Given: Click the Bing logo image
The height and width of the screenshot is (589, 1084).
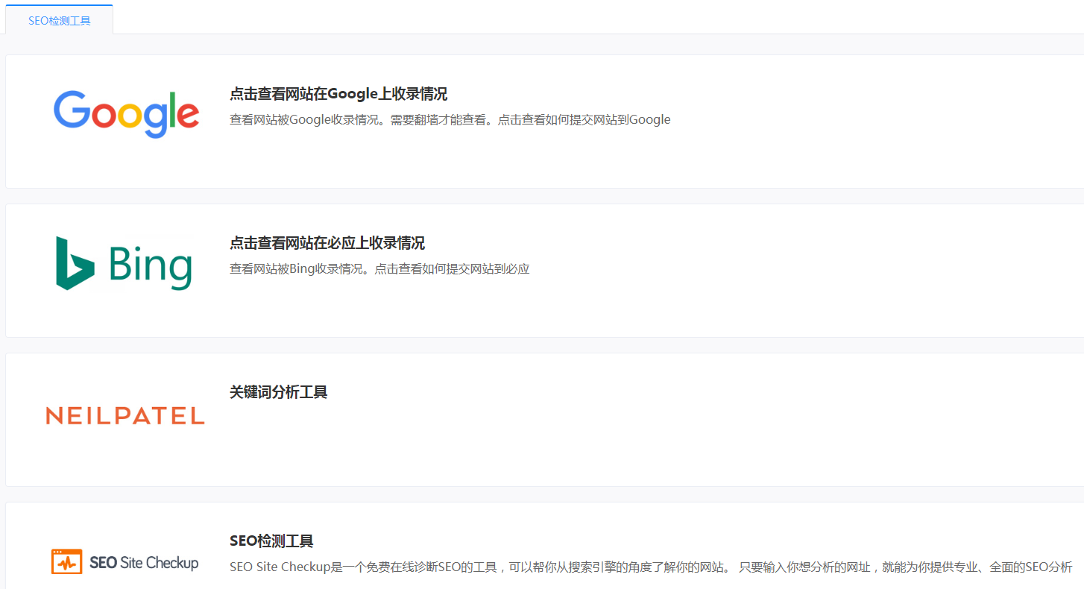Looking at the screenshot, I should tap(125, 263).
